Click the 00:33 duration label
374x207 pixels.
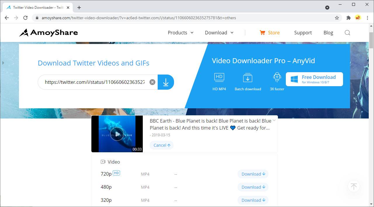click(137, 149)
